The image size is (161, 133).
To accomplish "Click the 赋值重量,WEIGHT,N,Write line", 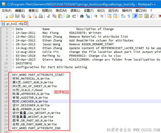I will pos(33,117).
